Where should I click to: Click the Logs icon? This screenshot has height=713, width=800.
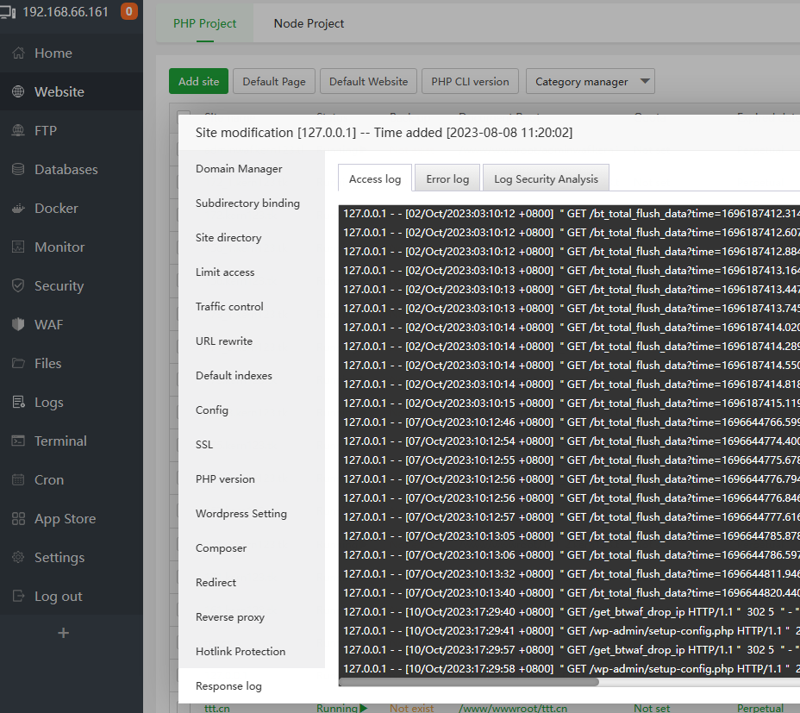pos(18,402)
